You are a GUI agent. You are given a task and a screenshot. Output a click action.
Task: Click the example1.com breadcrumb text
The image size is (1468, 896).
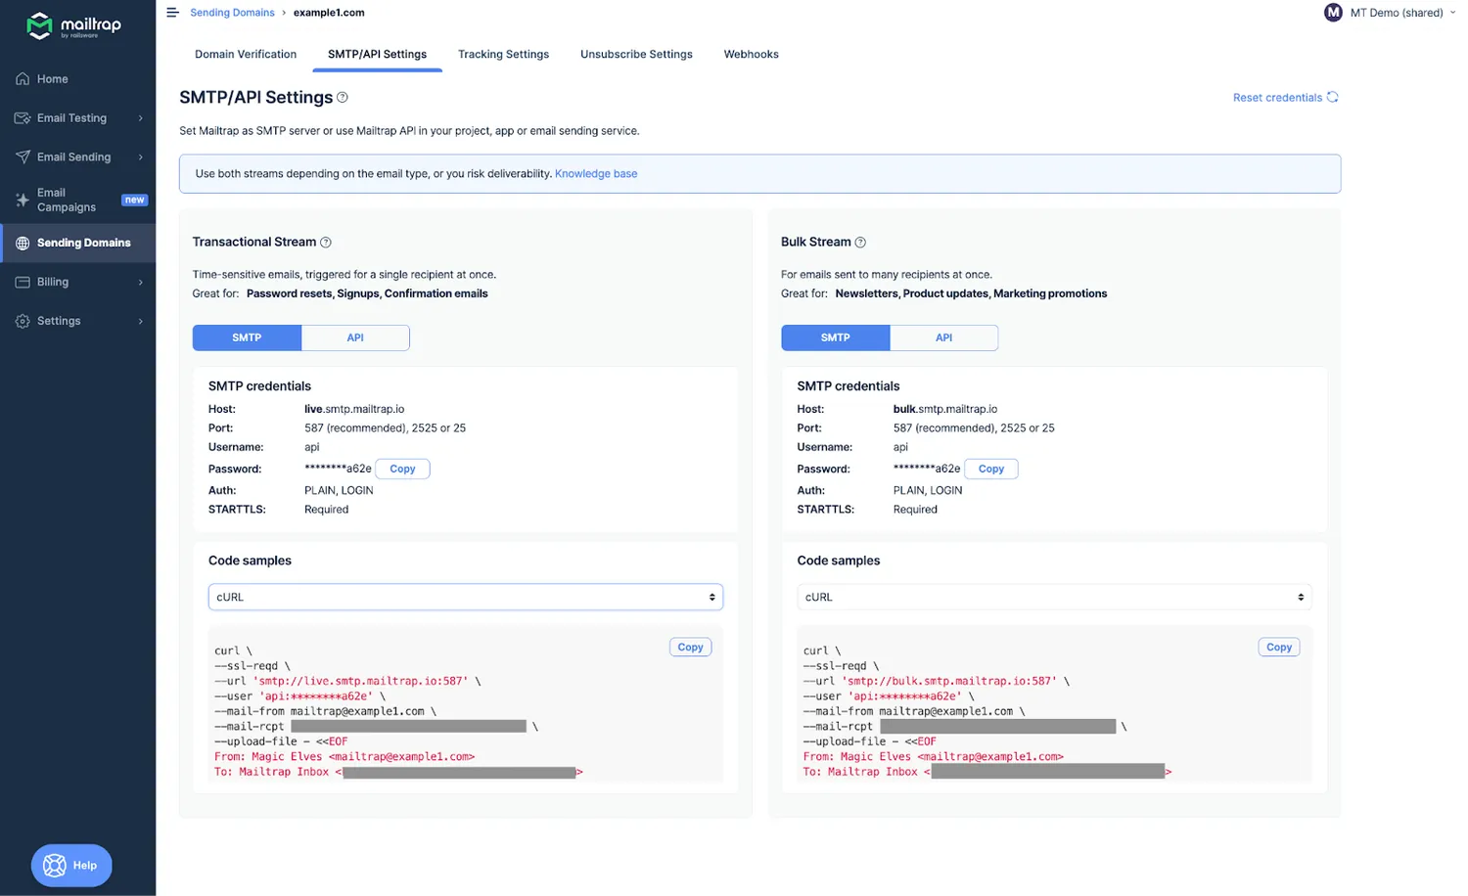(329, 13)
